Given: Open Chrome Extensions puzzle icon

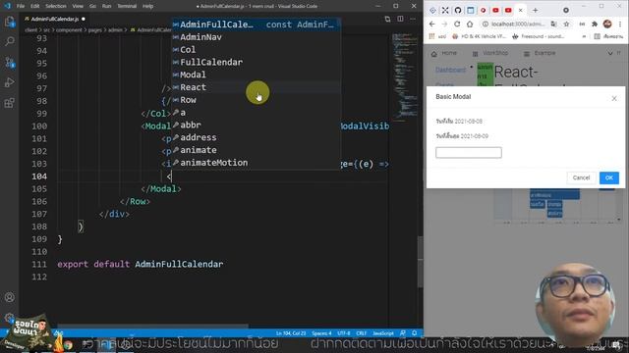Looking at the screenshot, I should point(595,24).
